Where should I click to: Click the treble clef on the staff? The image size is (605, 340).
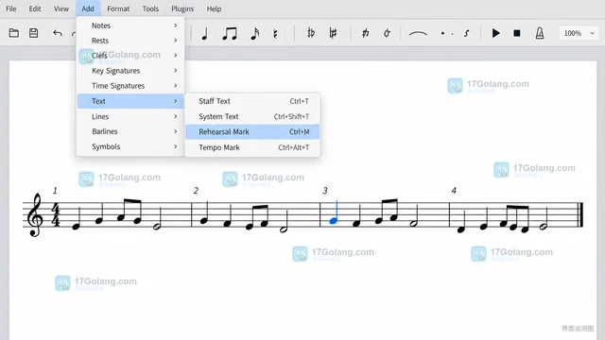pyautogui.click(x=35, y=214)
